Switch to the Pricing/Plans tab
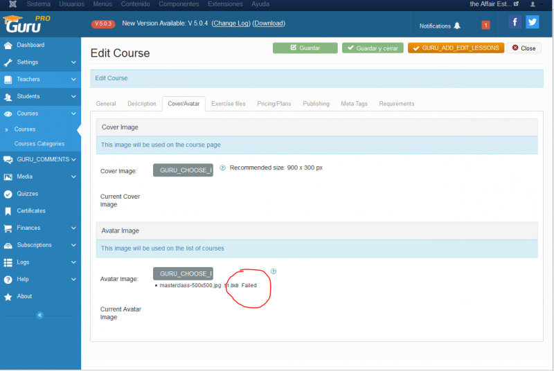The height and width of the screenshot is (371, 554). (274, 104)
